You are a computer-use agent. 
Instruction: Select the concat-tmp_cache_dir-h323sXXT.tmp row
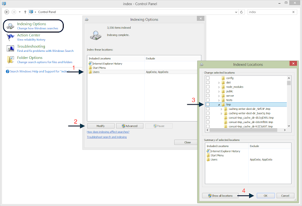tap(251, 126)
